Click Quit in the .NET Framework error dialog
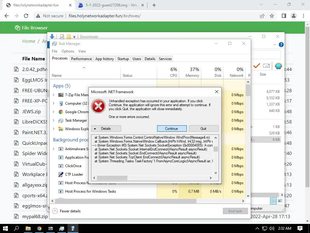Viewport: 310px width, 233px height. point(203,128)
